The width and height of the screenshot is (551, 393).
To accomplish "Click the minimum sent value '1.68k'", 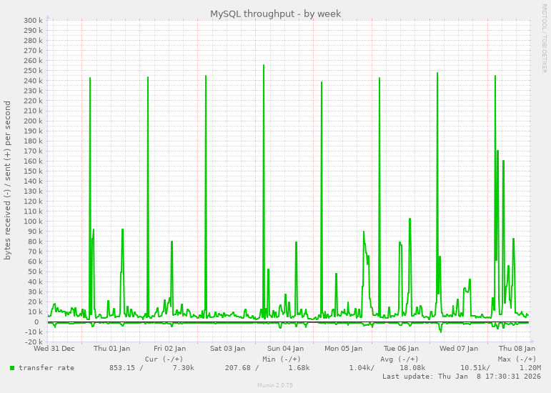I will tap(299, 368).
